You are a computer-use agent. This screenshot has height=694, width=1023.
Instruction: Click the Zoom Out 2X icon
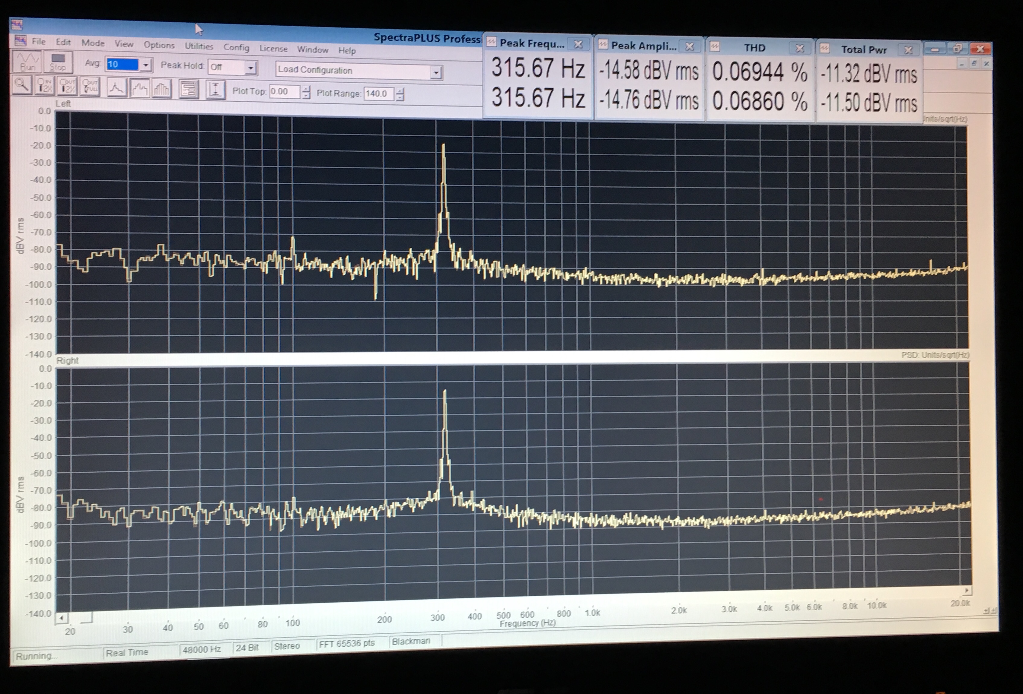(x=67, y=86)
